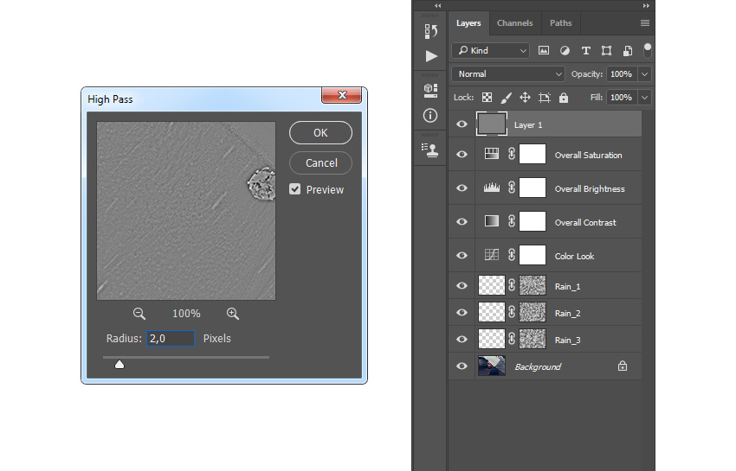Click the Radius slider handle
Image resolution: width=736 pixels, height=471 pixels.
(x=119, y=364)
